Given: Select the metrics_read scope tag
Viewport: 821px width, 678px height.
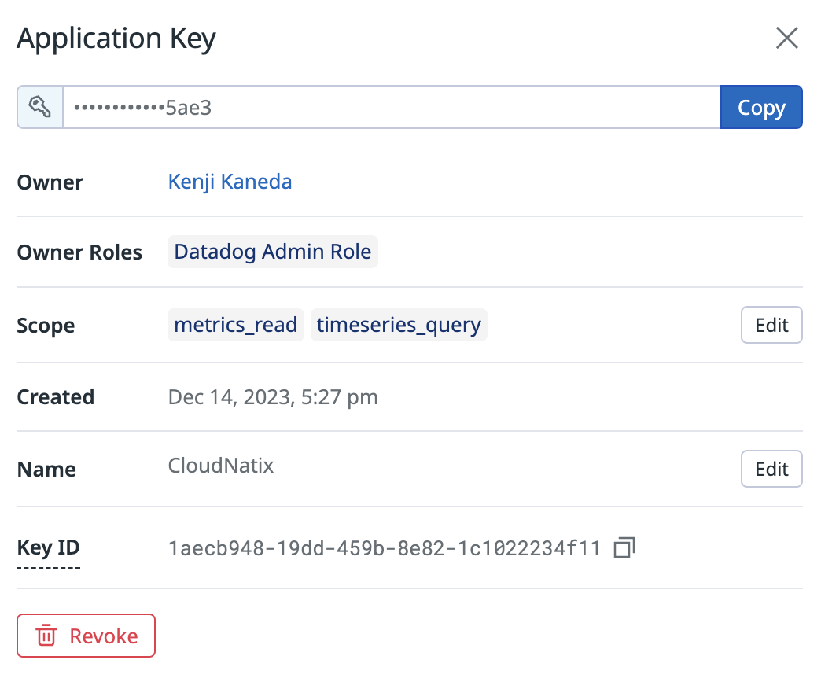Looking at the screenshot, I should coord(235,325).
